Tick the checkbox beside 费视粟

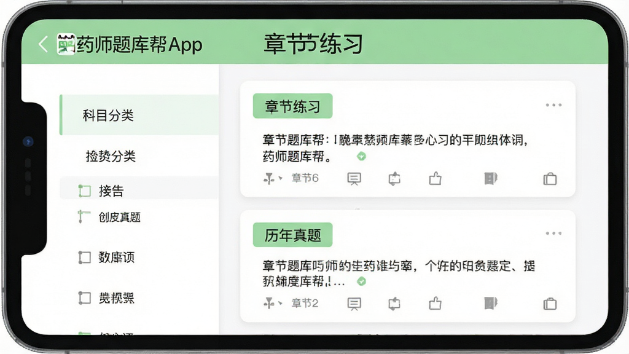[85, 298]
